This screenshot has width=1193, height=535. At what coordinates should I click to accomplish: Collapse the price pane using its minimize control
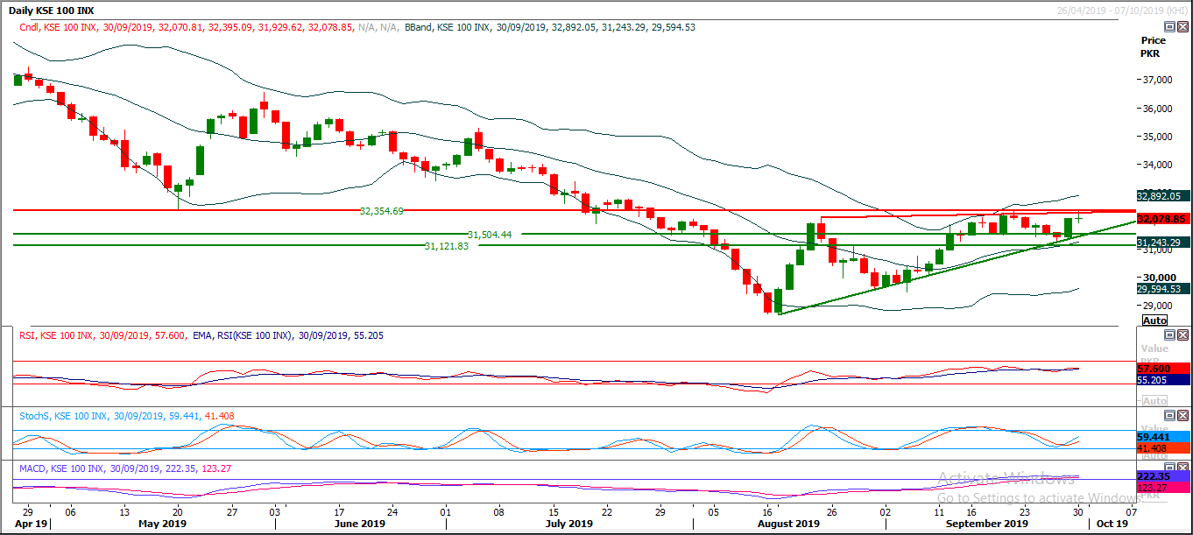(1169, 26)
